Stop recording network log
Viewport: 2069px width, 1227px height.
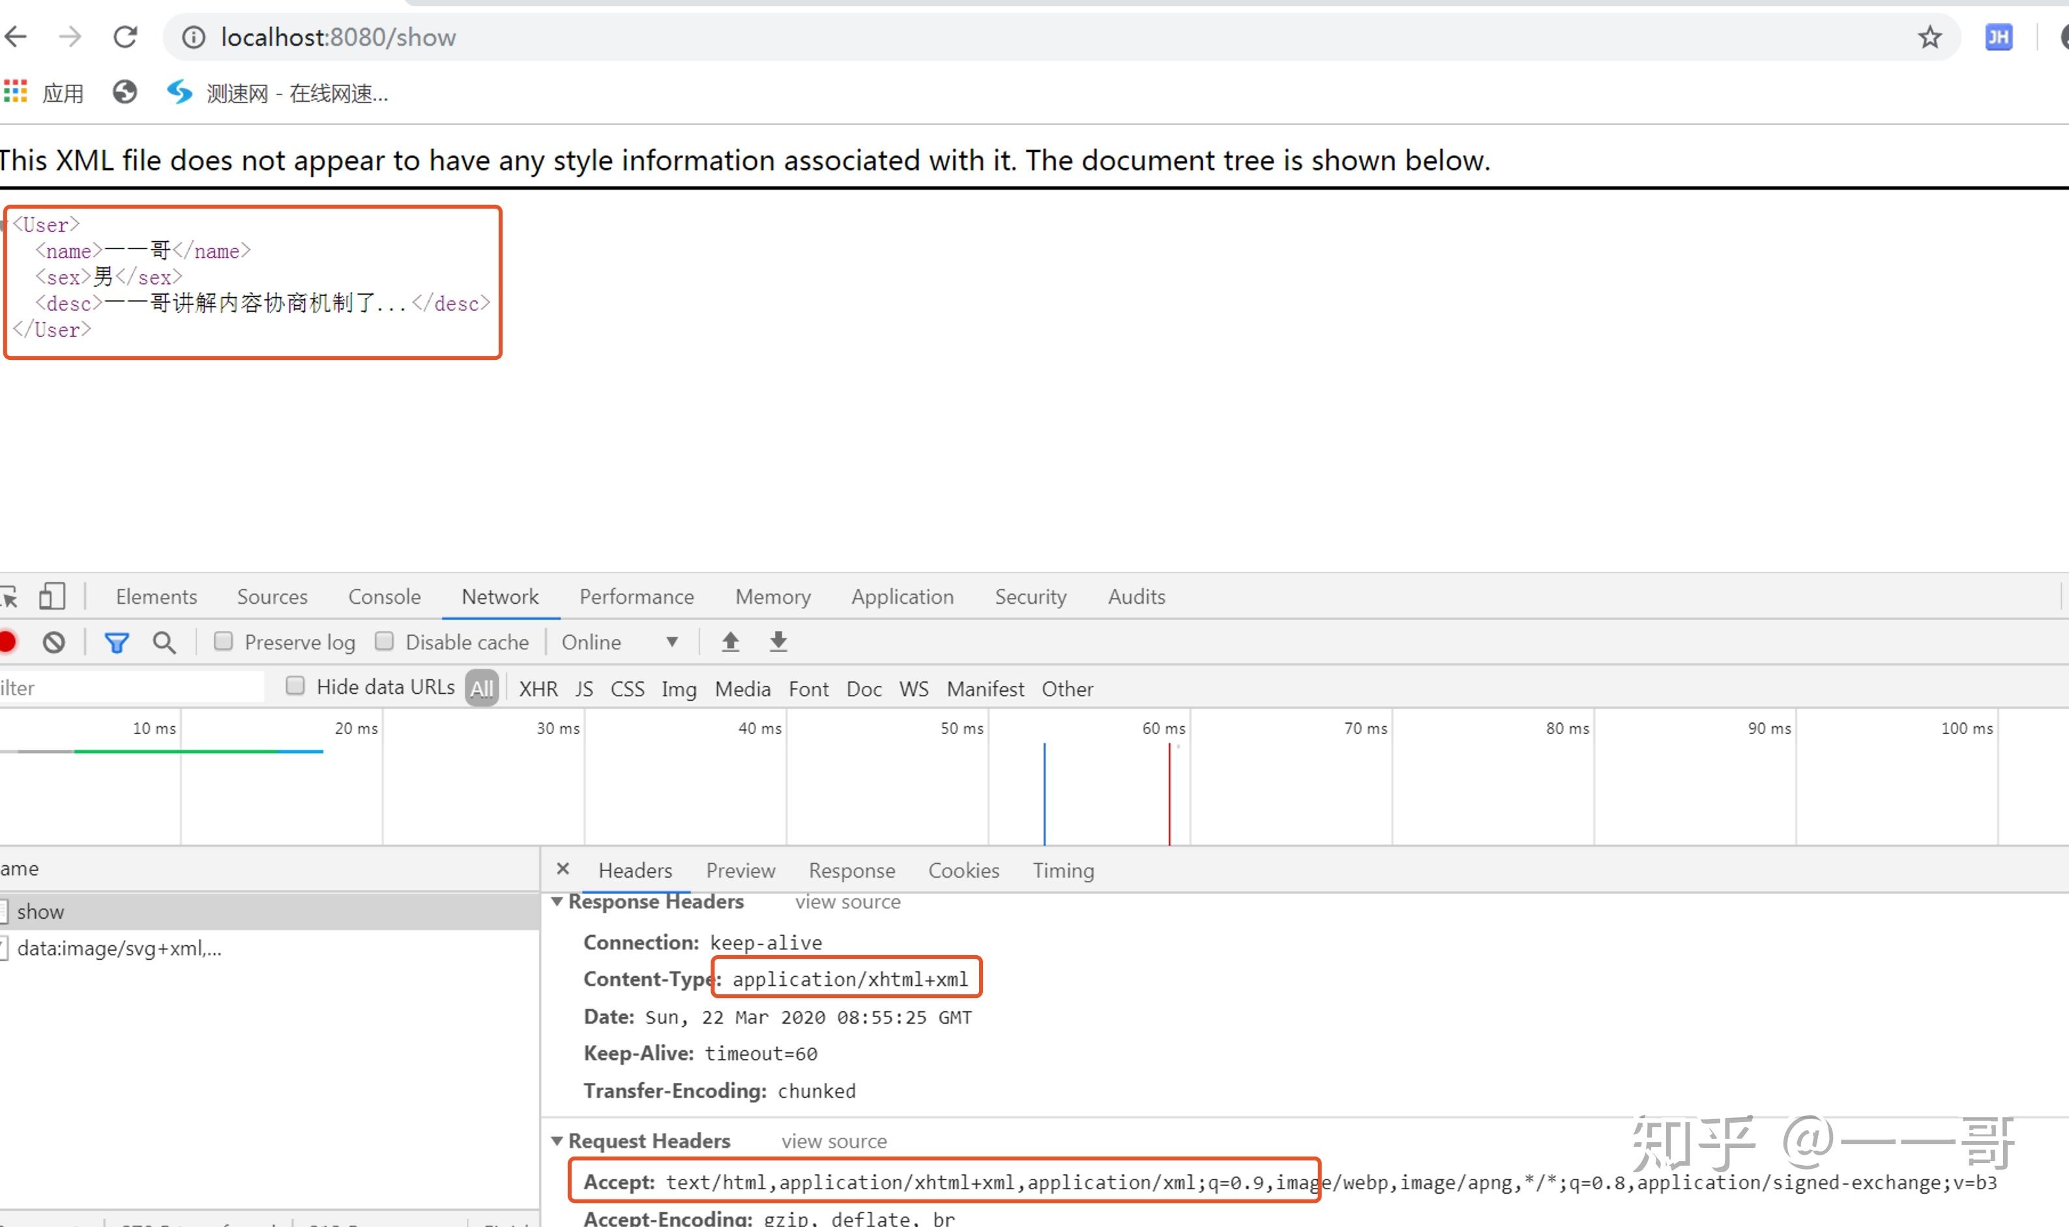coord(8,642)
